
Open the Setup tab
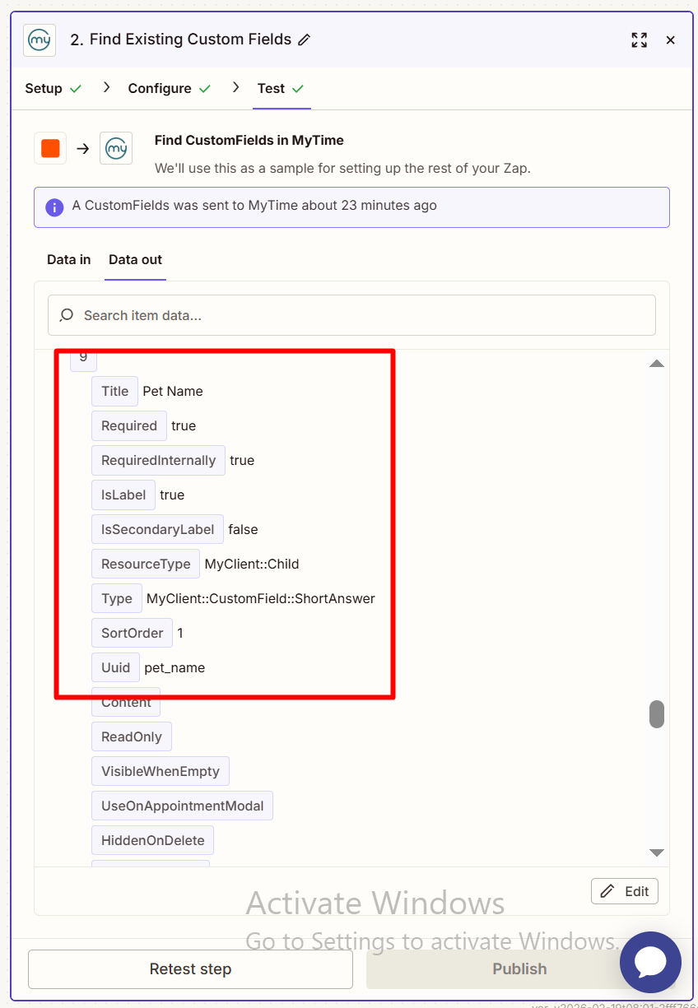[54, 88]
